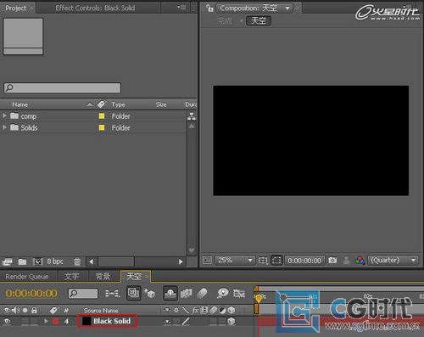424x337 pixels.
Task: Open the Graph Editor icon
Action: click(239, 294)
